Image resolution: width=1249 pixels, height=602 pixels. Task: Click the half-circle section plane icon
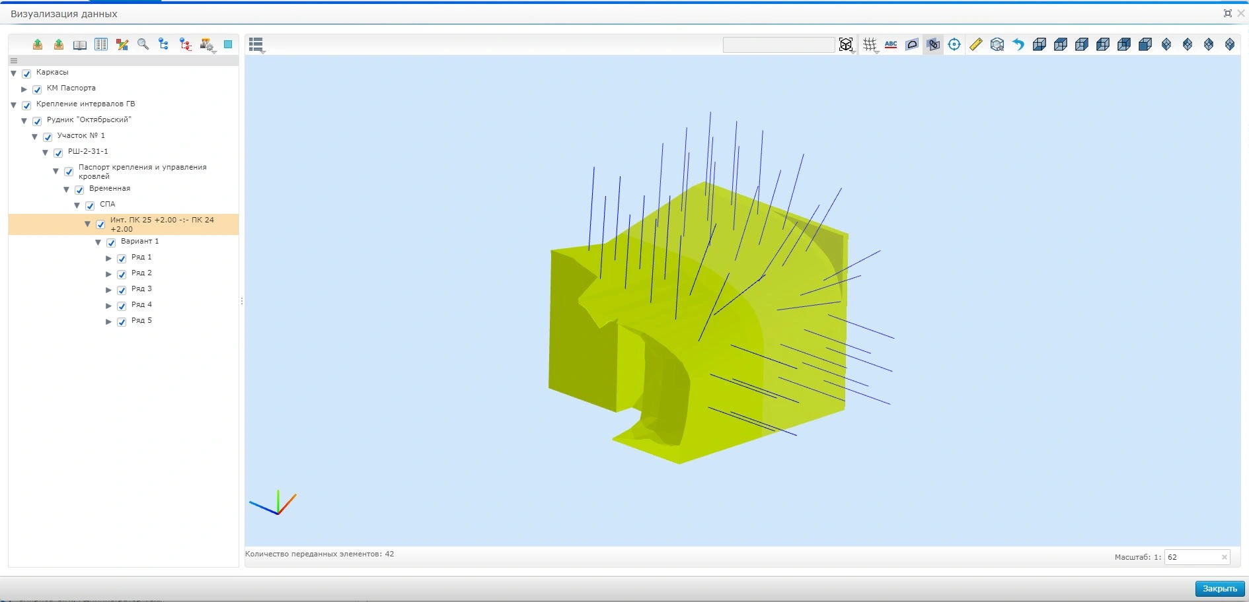[912, 44]
